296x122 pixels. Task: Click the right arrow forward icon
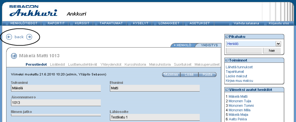click(29, 37)
